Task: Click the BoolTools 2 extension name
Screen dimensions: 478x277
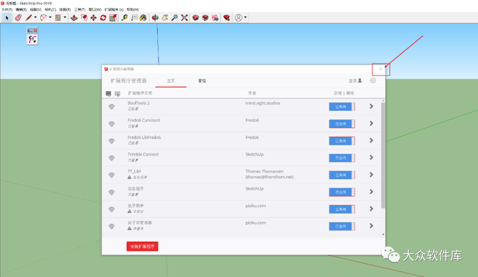Action: (x=138, y=103)
